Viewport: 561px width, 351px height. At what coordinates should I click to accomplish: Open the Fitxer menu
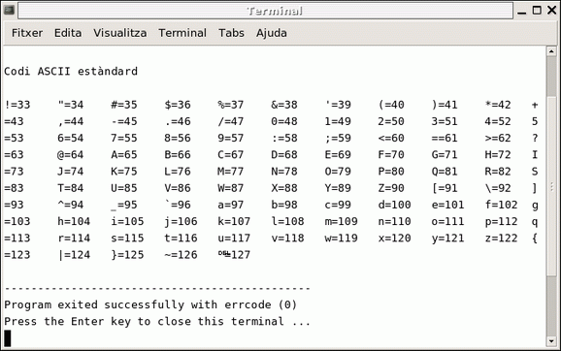click(x=27, y=33)
